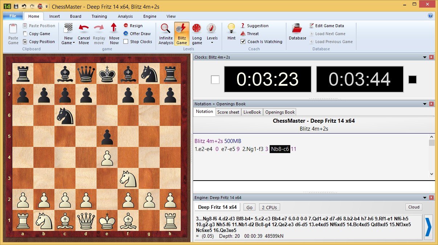Open the Analysis ribbon tab
The width and height of the screenshot is (438, 245).
tap(125, 16)
